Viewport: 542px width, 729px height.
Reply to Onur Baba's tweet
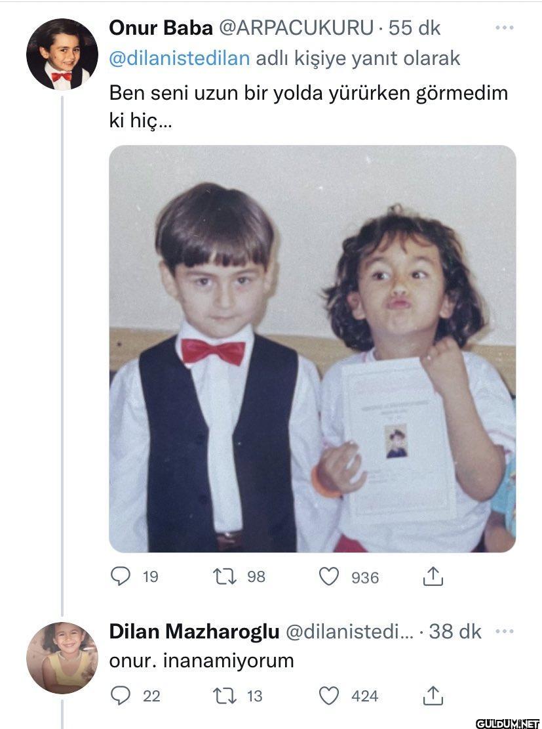coord(120,577)
